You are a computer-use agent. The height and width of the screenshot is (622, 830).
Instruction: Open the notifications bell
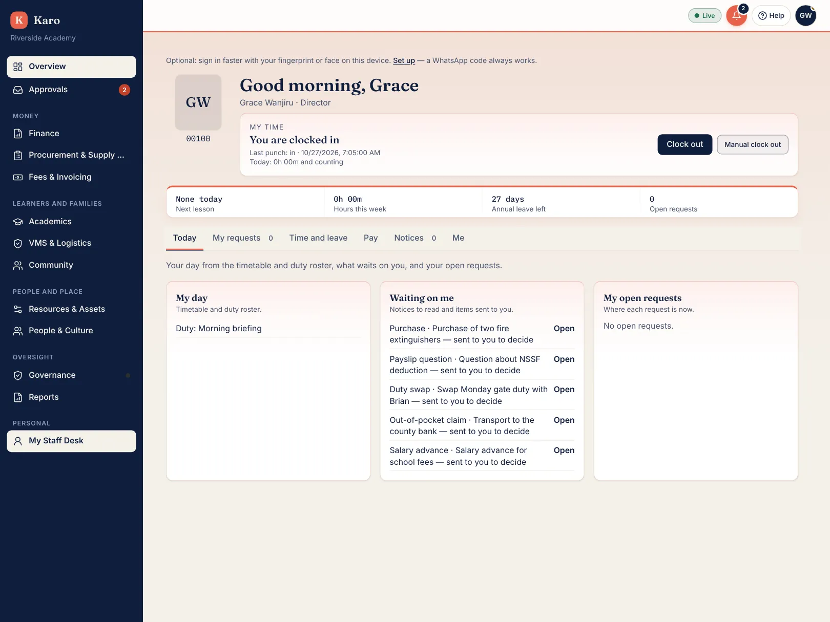(x=736, y=15)
